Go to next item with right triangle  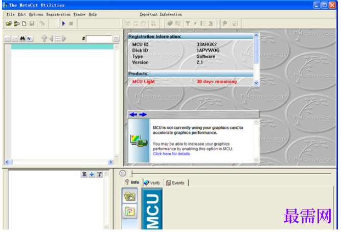[x=64, y=39]
